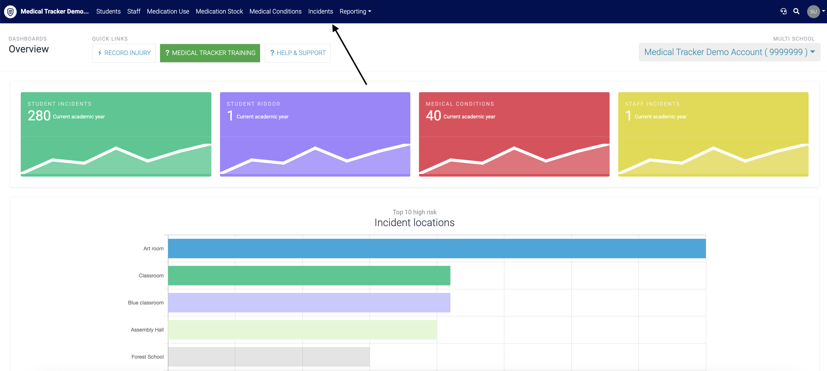Open the Student Incidents green card
The width and height of the screenshot is (827, 371).
tap(115, 134)
